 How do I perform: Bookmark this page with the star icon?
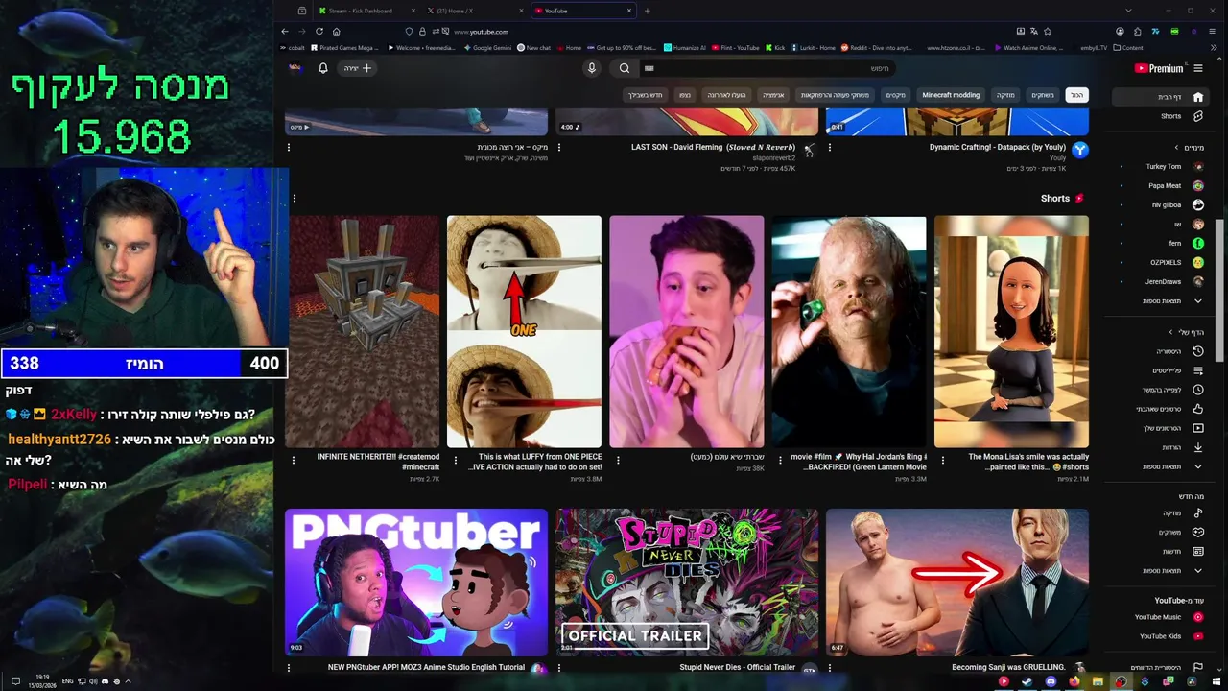[x=1048, y=31]
